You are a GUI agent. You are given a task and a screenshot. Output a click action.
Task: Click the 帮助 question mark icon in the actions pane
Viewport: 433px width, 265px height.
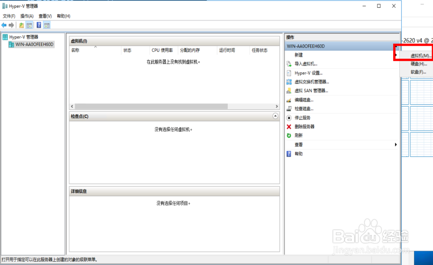(x=289, y=154)
